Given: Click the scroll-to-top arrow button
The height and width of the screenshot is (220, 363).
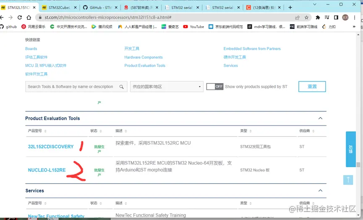Looking at the screenshot, I should click(x=348, y=180).
